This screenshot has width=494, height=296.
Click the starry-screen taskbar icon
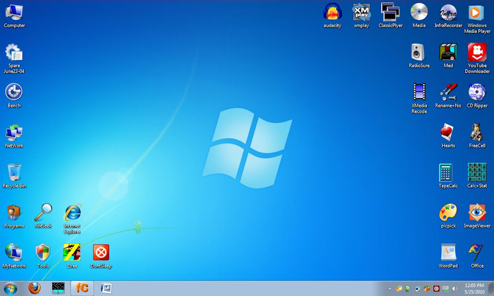pos(58,288)
